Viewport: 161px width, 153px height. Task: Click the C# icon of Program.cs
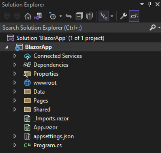coord(27,145)
